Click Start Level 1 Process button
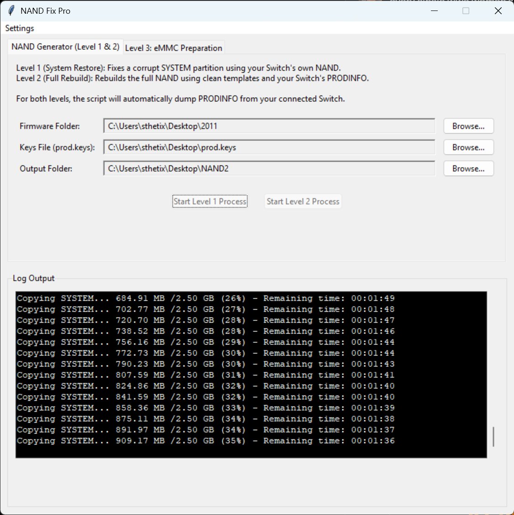 coord(210,201)
